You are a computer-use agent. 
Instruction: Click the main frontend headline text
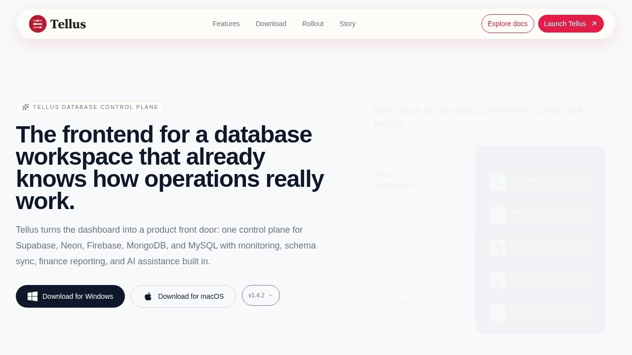pos(170,168)
